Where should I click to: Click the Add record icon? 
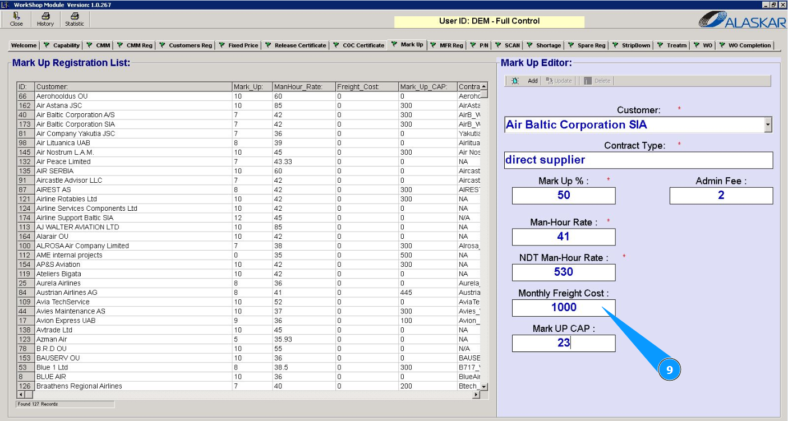[x=515, y=81]
